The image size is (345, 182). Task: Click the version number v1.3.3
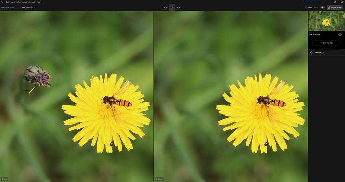[x=316, y=7]
